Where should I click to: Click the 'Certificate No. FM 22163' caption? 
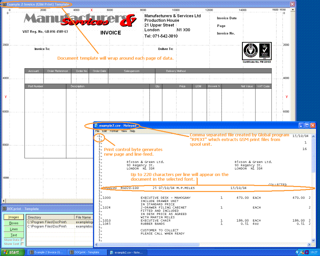point(257,62)
